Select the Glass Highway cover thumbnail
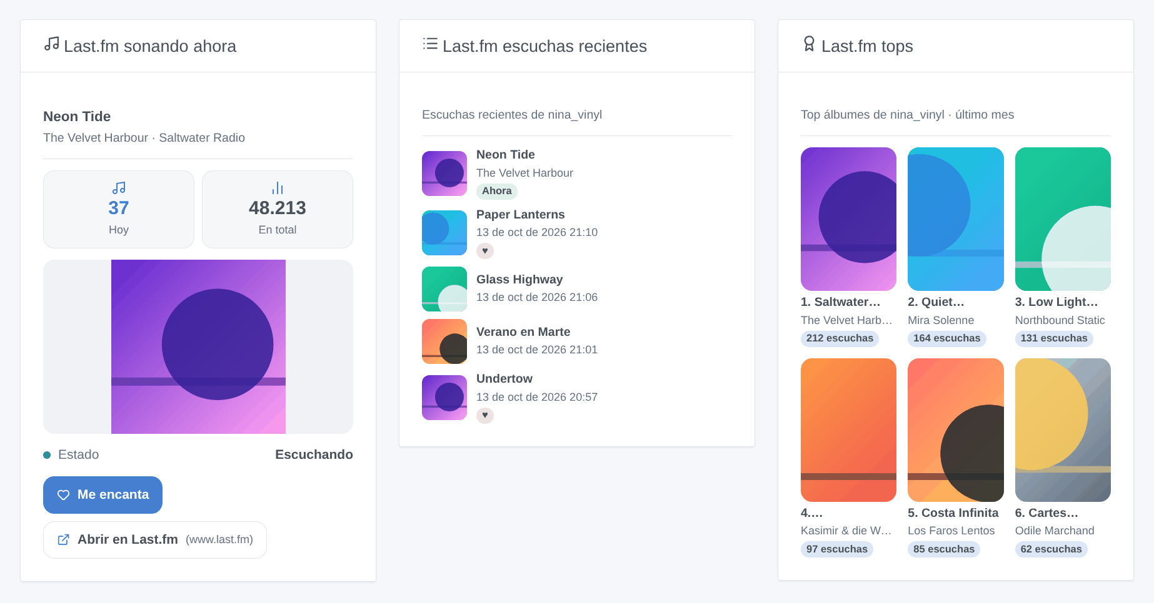 click(x=444, y=289)
